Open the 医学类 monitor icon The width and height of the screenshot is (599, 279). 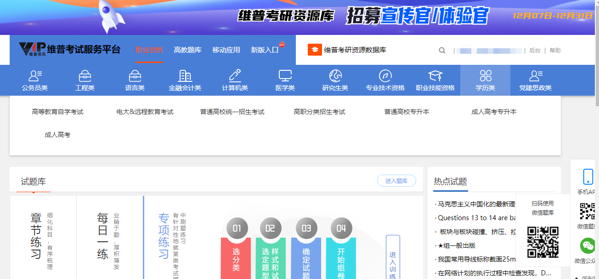tap(285, 76)
